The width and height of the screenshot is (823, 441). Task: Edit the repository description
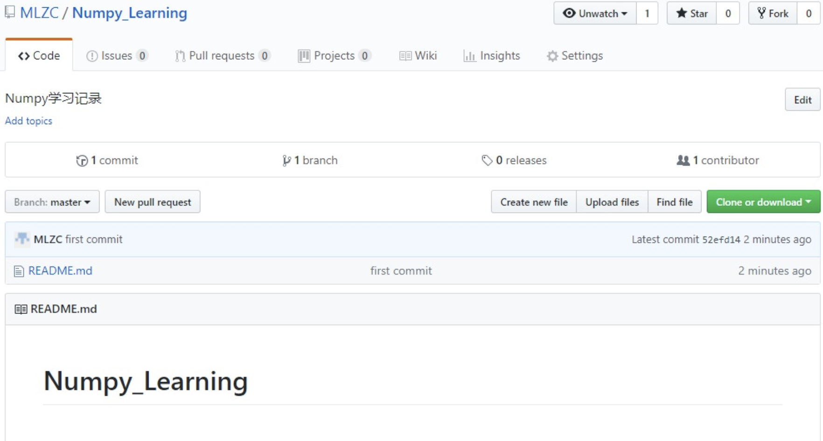coord(802,99)
